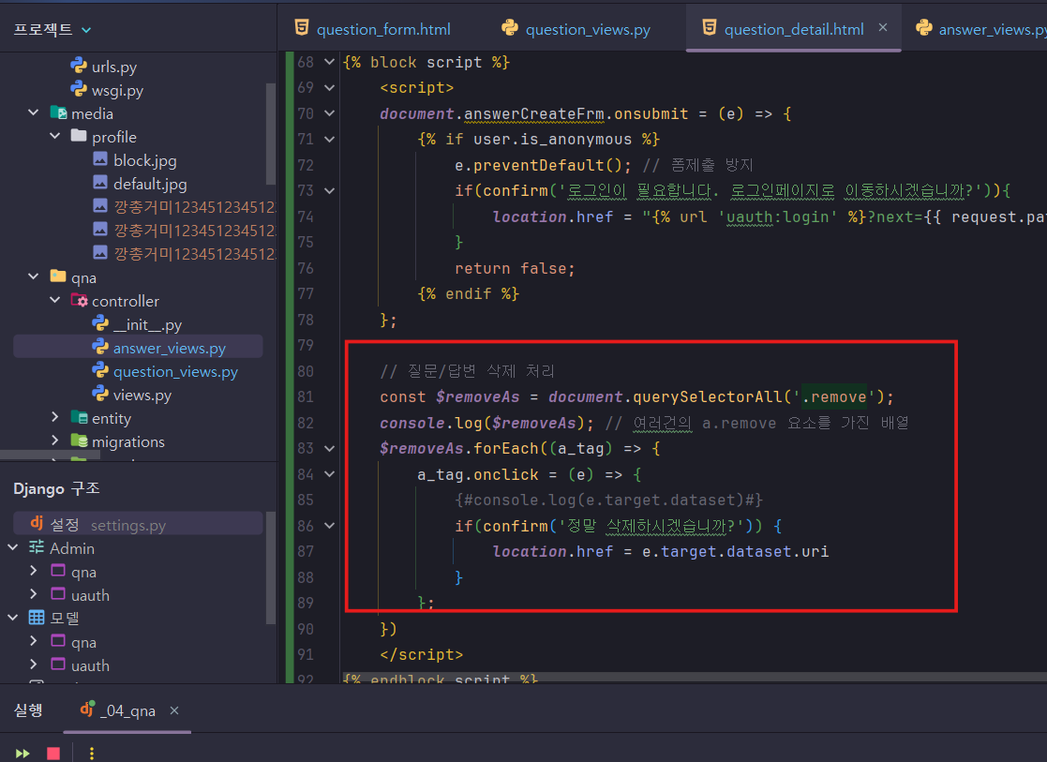Click the profile folder icon

(79, 136)
